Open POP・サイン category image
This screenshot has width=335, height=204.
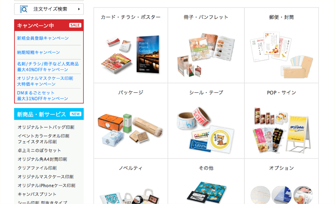282,130
